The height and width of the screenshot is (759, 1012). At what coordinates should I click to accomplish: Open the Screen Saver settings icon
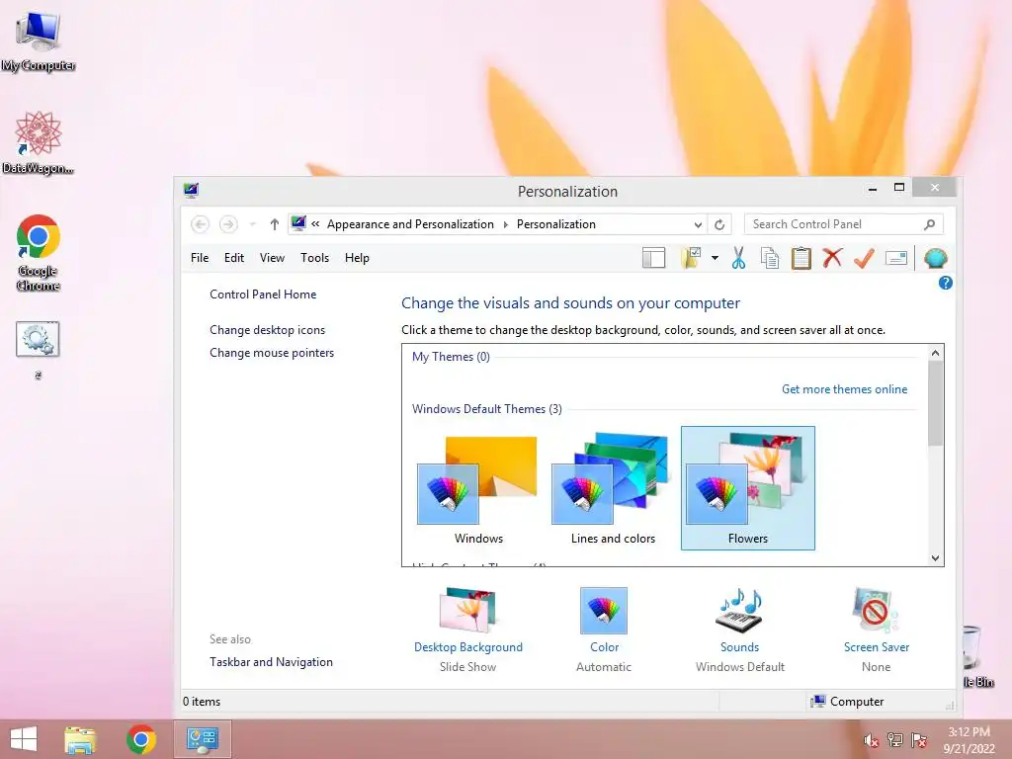876,610
